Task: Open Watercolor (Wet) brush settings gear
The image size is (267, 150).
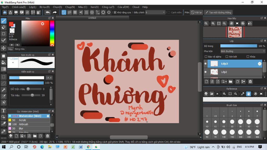Action: click(48, 116)
